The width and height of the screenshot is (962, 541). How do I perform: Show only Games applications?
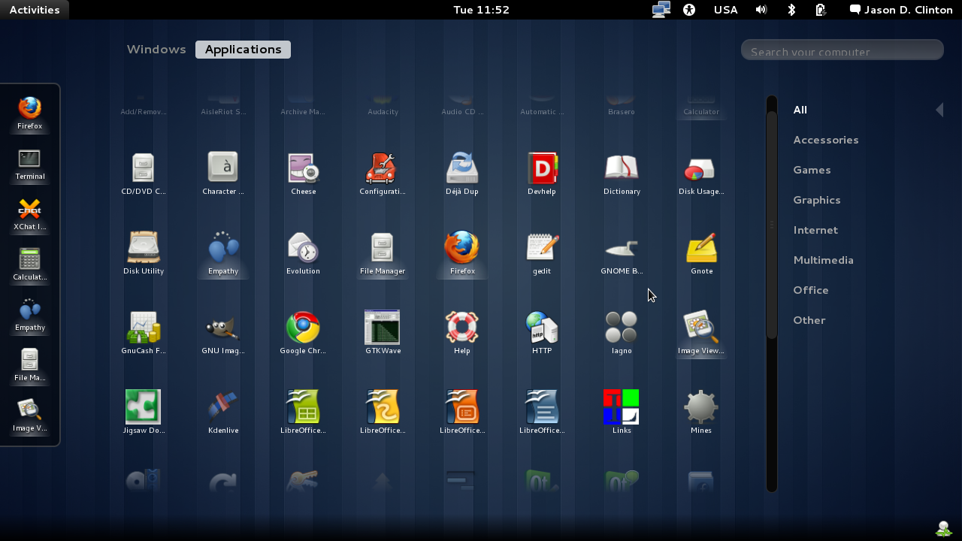coord(812,170)
